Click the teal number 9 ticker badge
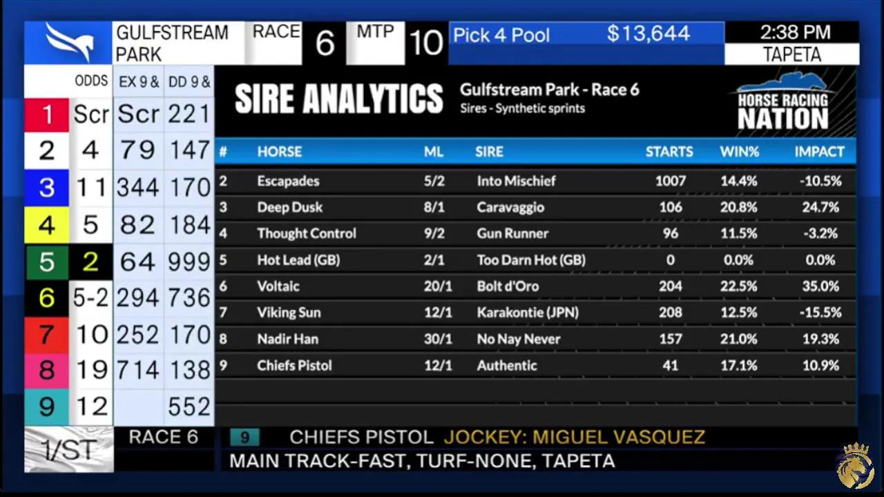The height and width of the screenshot is (497, 884). point(244,437)
